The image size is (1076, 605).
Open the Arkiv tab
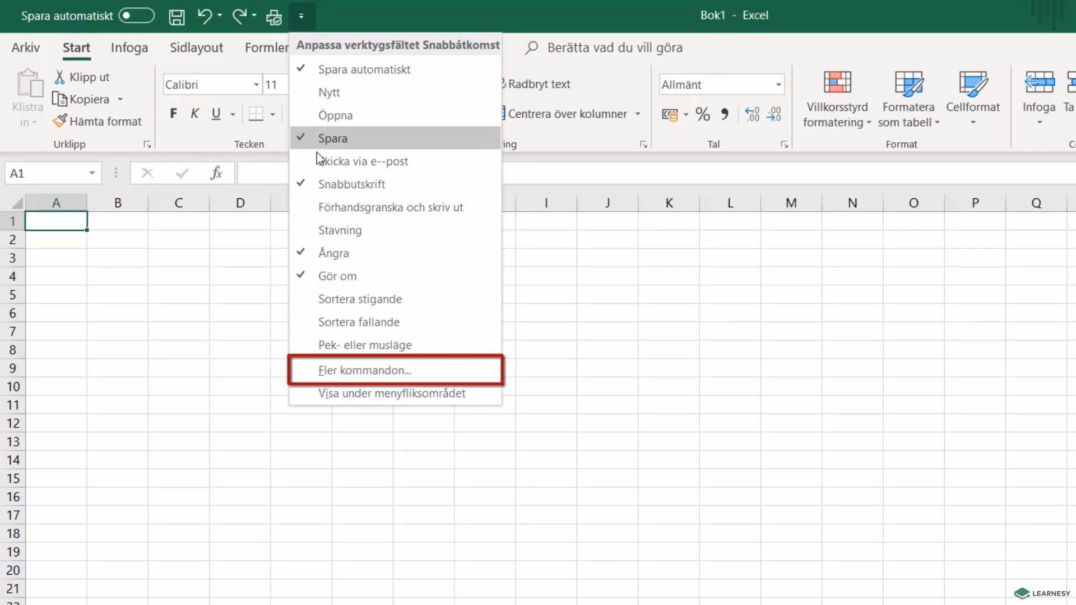26,48
